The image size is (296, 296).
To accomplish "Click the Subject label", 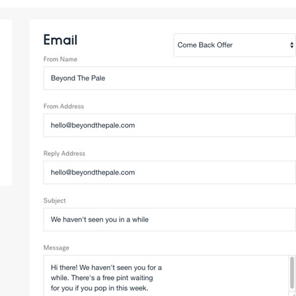I will coord(54,200).
